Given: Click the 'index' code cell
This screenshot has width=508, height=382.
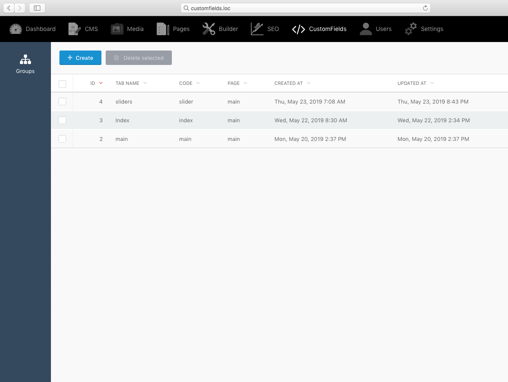Looking at the screenshot, I should tap(186, 120).
